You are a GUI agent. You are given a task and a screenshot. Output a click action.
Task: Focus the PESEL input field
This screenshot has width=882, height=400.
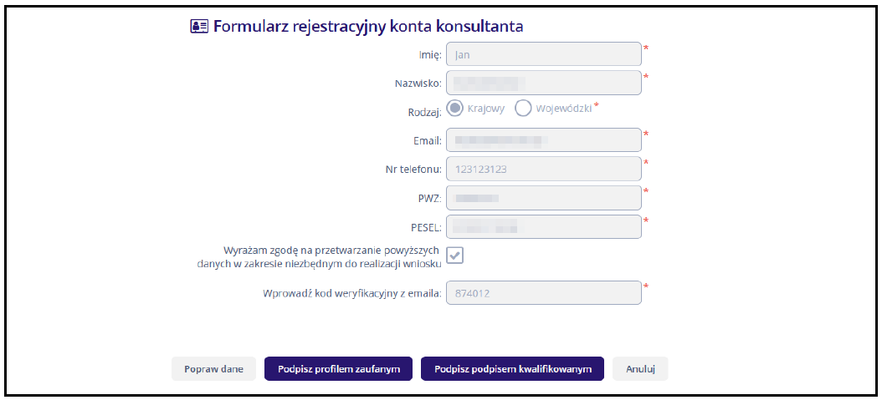(x=544, y=226)
